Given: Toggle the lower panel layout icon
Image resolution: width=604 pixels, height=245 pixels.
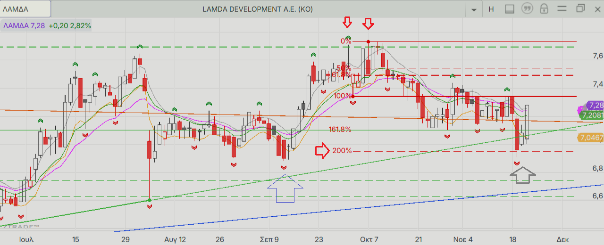Looking at the screenshot, I should click(509, 9).
